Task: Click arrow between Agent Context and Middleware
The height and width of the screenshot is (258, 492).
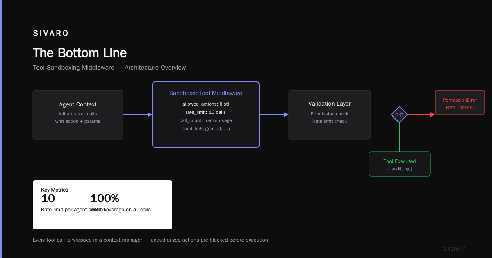Action: [x=138, y=115]
